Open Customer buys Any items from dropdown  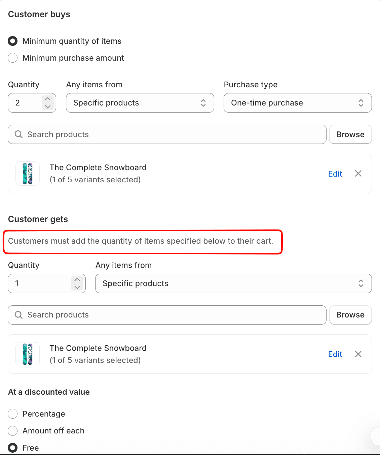pyautogui.click(x=140, y=103)
